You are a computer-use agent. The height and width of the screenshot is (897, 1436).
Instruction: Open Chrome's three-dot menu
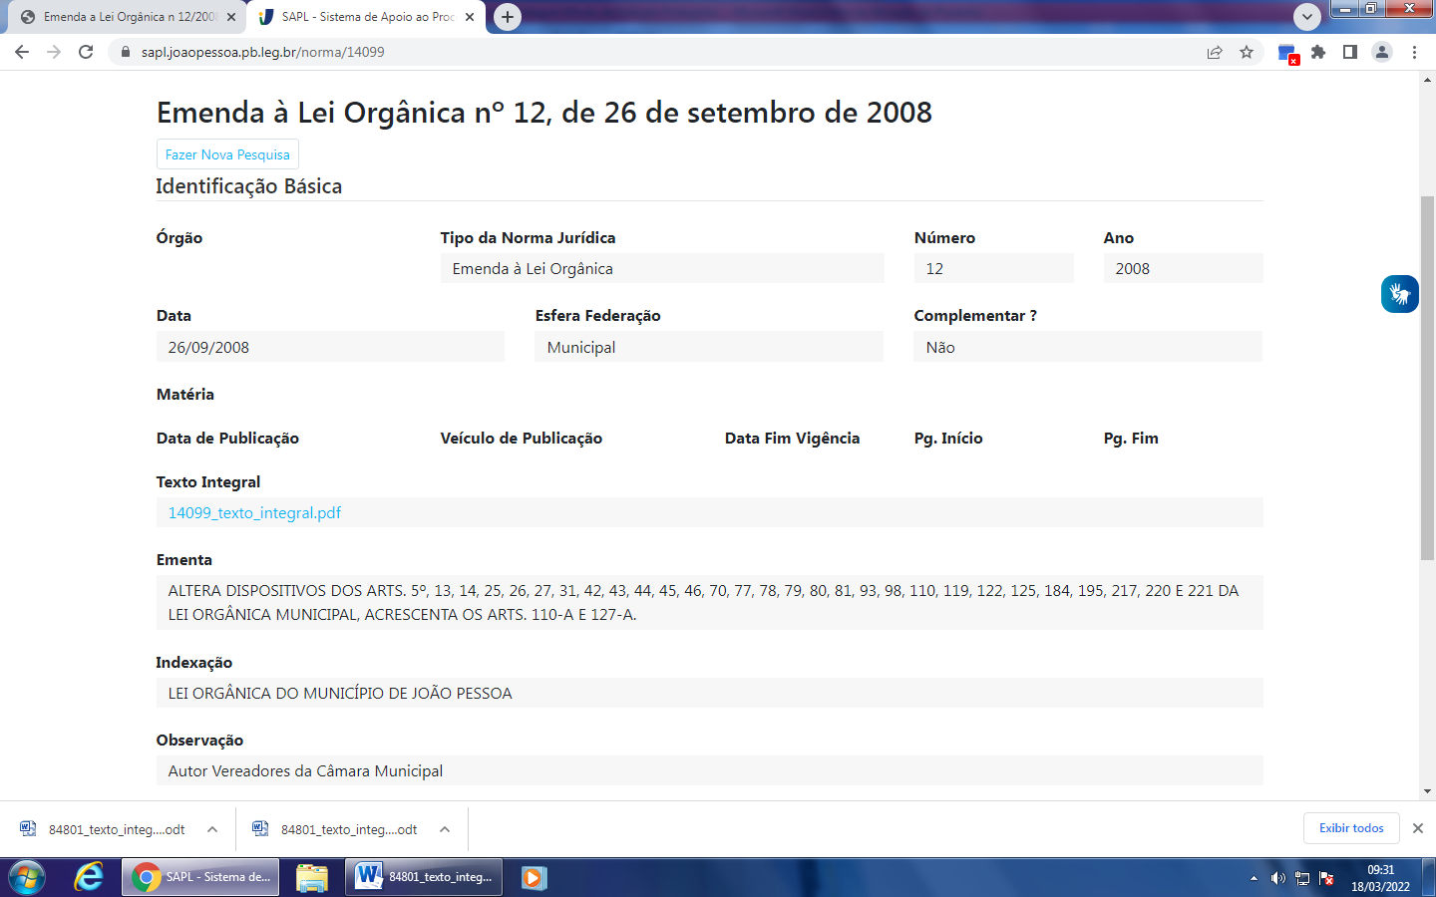click(x=1414, y=52)
